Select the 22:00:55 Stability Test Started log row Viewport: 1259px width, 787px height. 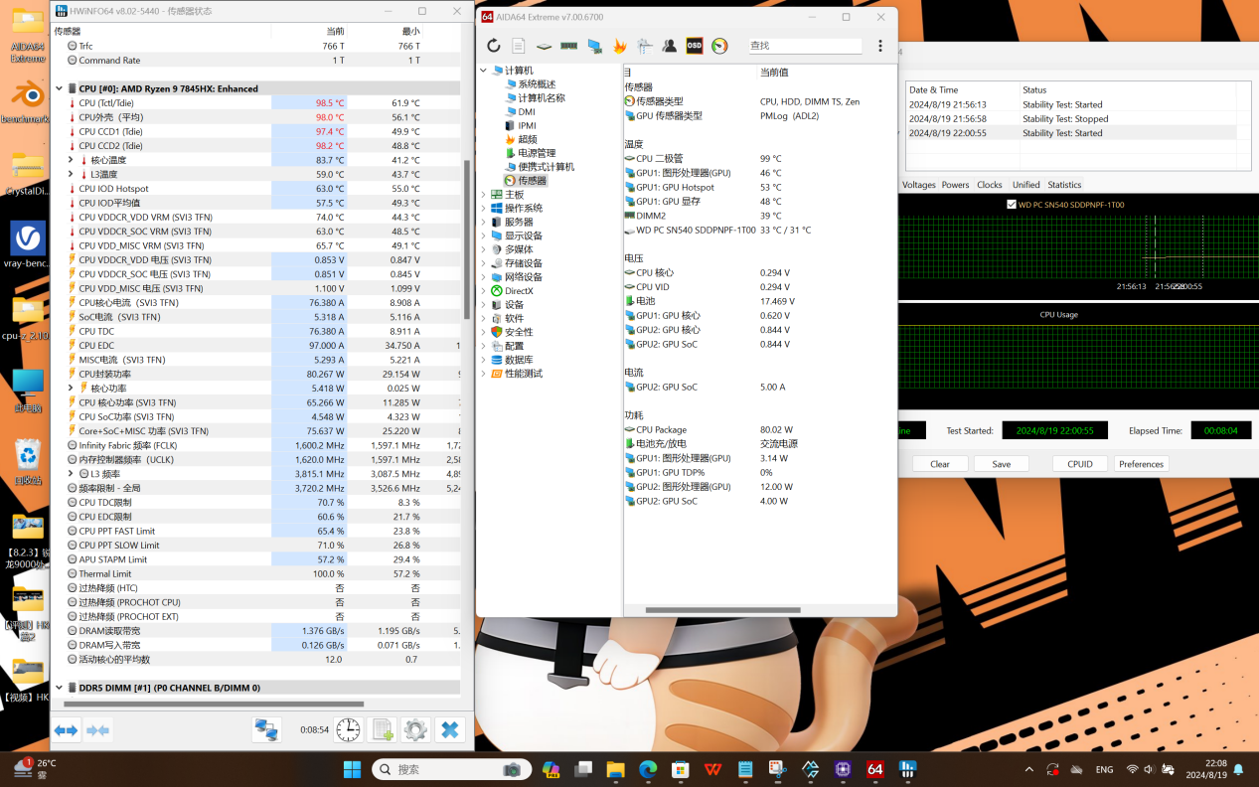coord(1077,132)
